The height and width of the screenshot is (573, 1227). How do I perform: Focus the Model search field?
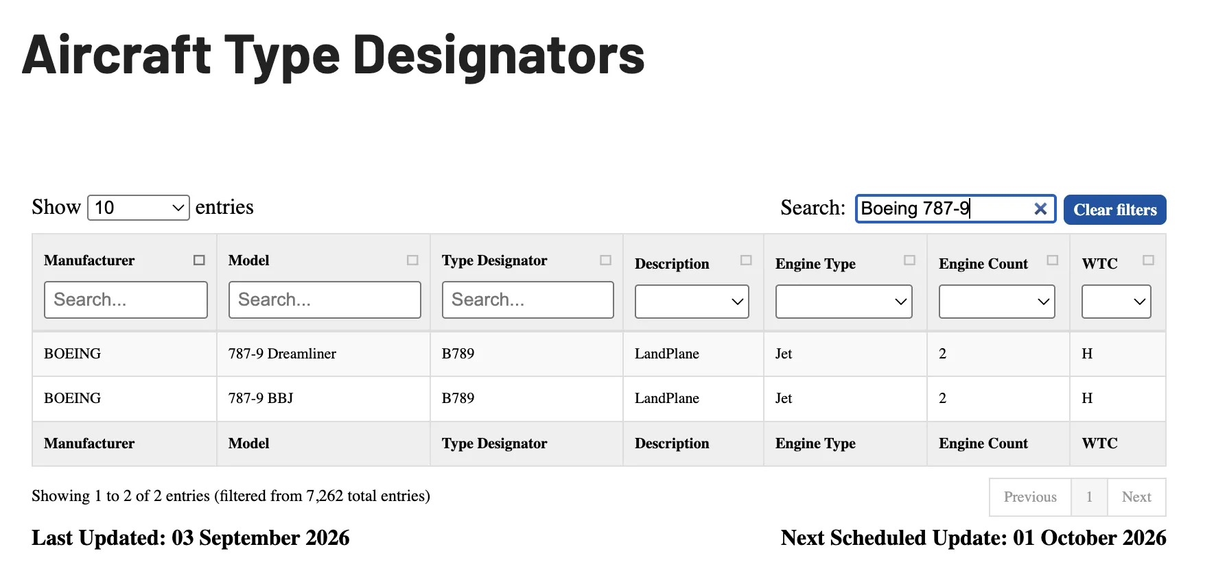pyautogui.click(x=325, y=300)
